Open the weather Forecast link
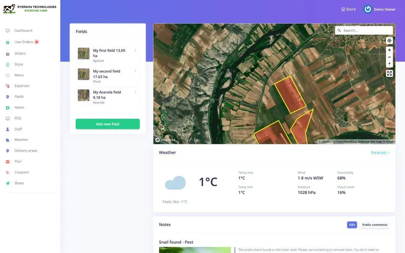 pos(380,153)
